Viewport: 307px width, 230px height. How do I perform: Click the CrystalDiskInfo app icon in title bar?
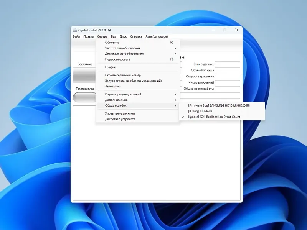tap(74, 30)
